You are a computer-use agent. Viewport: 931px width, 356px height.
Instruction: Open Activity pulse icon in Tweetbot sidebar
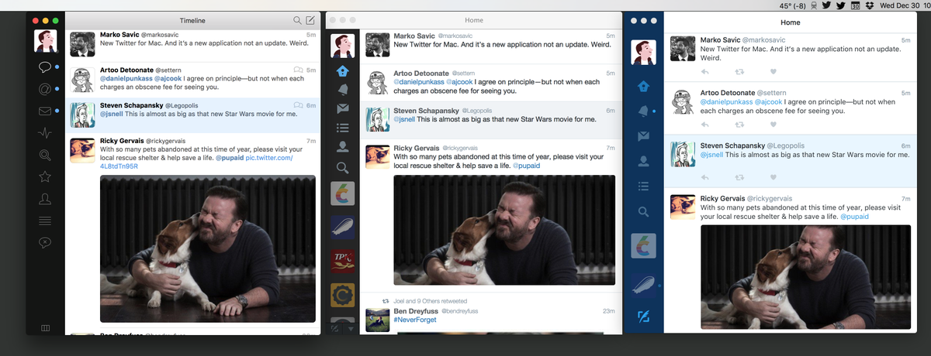click(x=45, y=133)
